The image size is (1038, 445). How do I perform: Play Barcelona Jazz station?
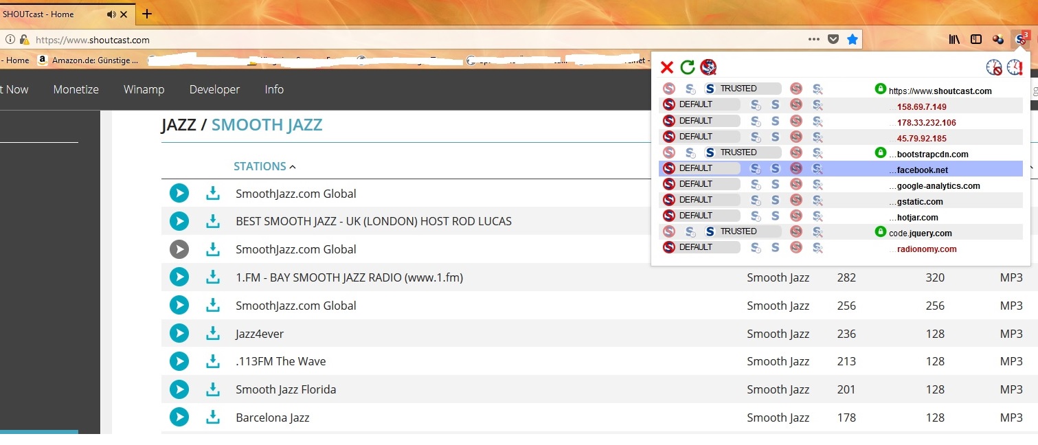point(179,418)
